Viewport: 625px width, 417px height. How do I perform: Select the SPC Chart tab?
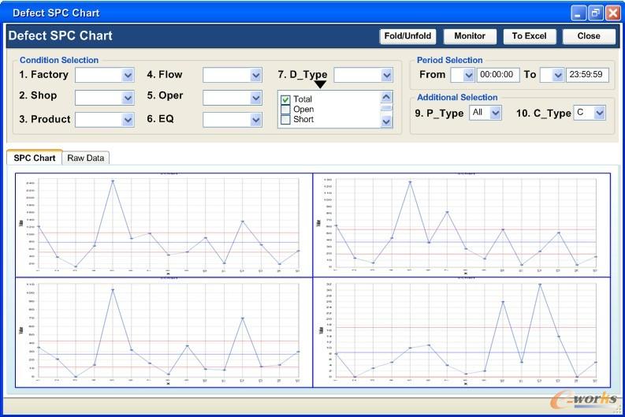tap(35, 158)
